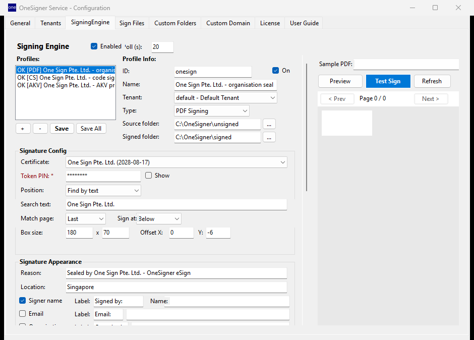Click the profile Name field

225,85
